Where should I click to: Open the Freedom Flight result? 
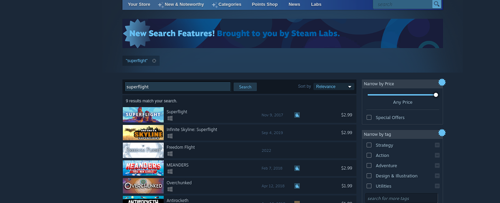[x=239, y=150]
